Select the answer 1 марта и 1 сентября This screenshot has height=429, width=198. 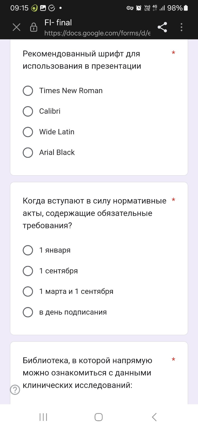28,291
